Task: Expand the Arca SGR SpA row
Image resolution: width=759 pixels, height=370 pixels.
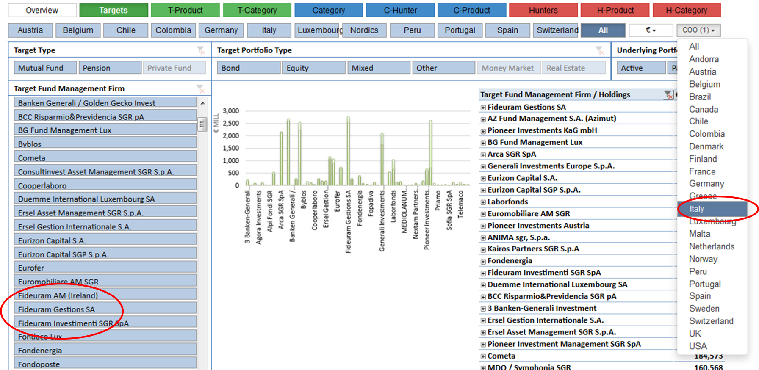Action: pyautogui.click(x=483, y=155)
